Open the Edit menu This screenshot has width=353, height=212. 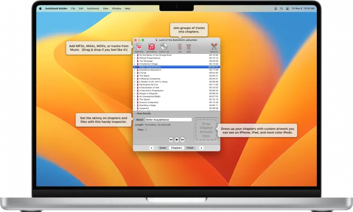point(81,8)
